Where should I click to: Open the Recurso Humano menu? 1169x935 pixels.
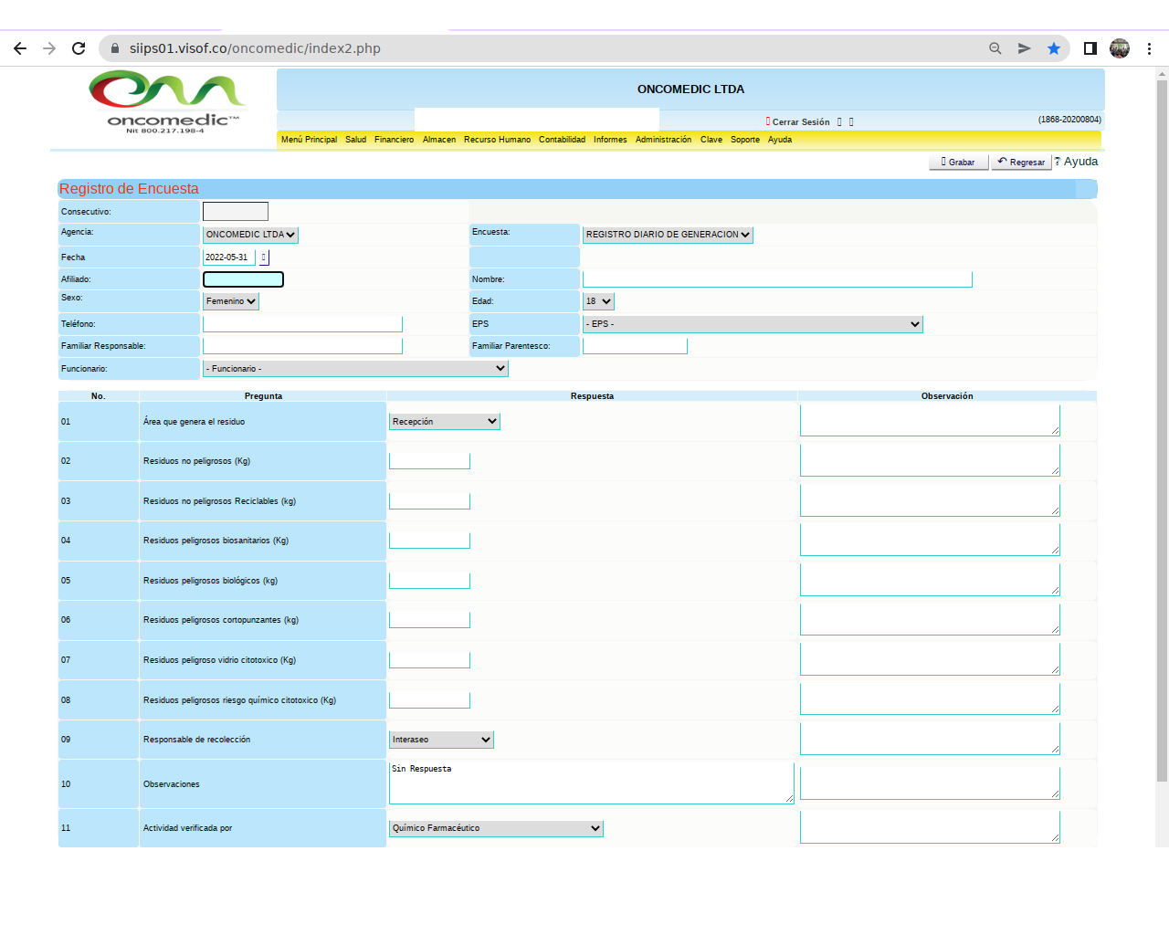pos(497,140)
